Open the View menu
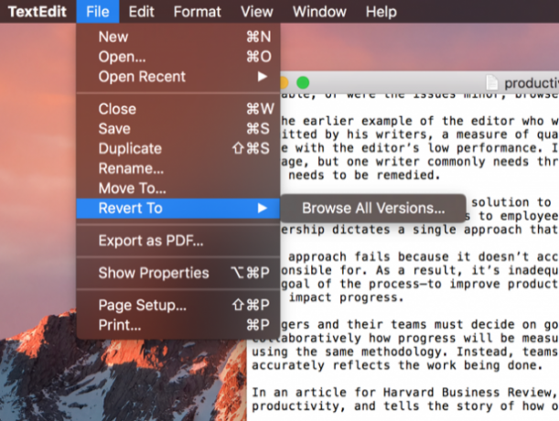 (x=257, y=12)
